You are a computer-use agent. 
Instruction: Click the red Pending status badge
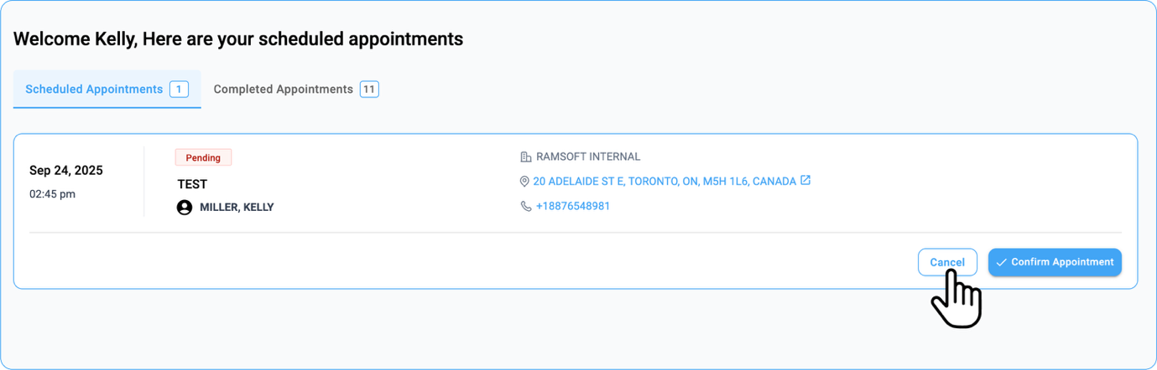click(203, 157)
